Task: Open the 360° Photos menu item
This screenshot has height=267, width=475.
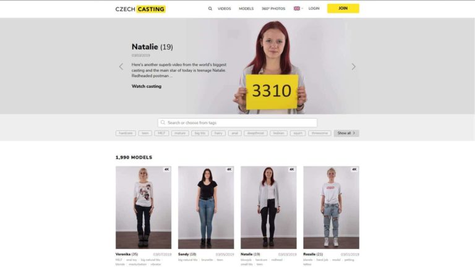Action: coord(273,9)
